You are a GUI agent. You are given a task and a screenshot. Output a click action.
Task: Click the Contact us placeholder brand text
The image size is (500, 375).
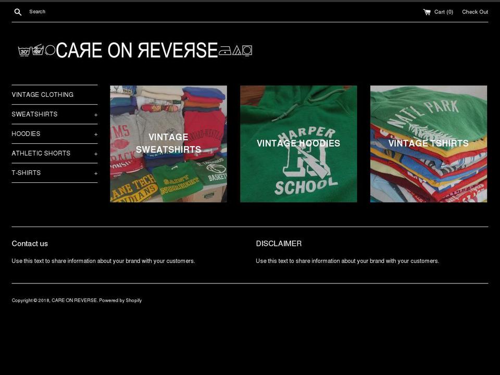point(103,261)
